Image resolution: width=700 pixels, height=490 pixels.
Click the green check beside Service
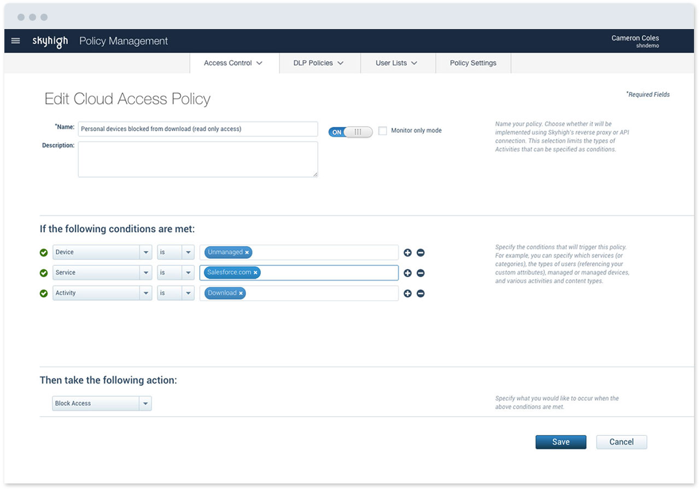(44, 273)
